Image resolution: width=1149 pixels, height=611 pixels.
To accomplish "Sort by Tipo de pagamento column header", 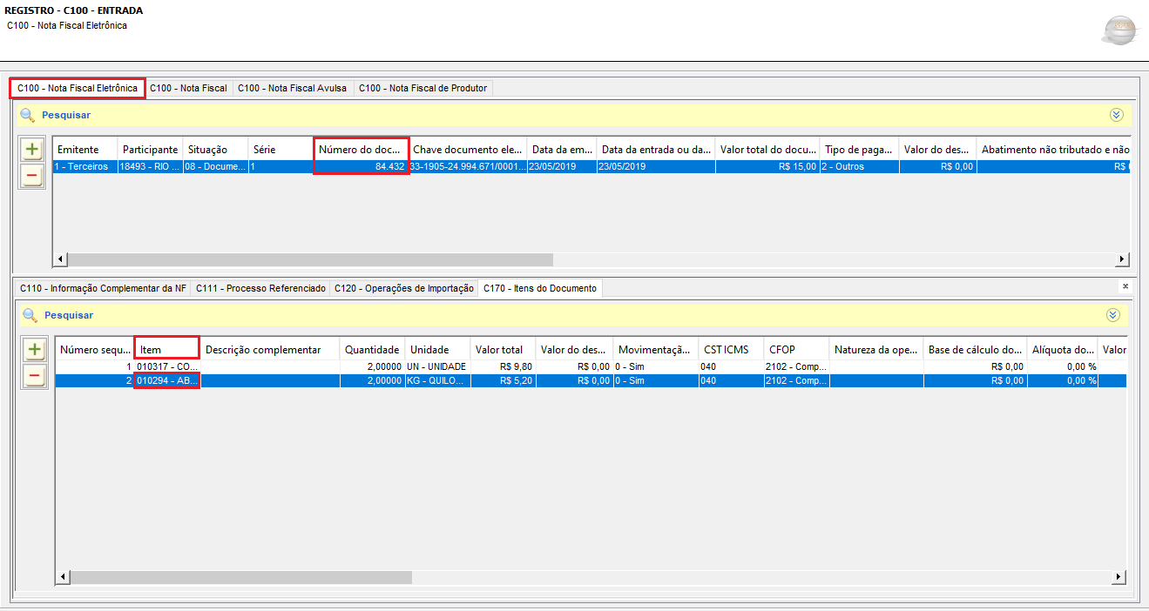I will (x=859, y=150).
